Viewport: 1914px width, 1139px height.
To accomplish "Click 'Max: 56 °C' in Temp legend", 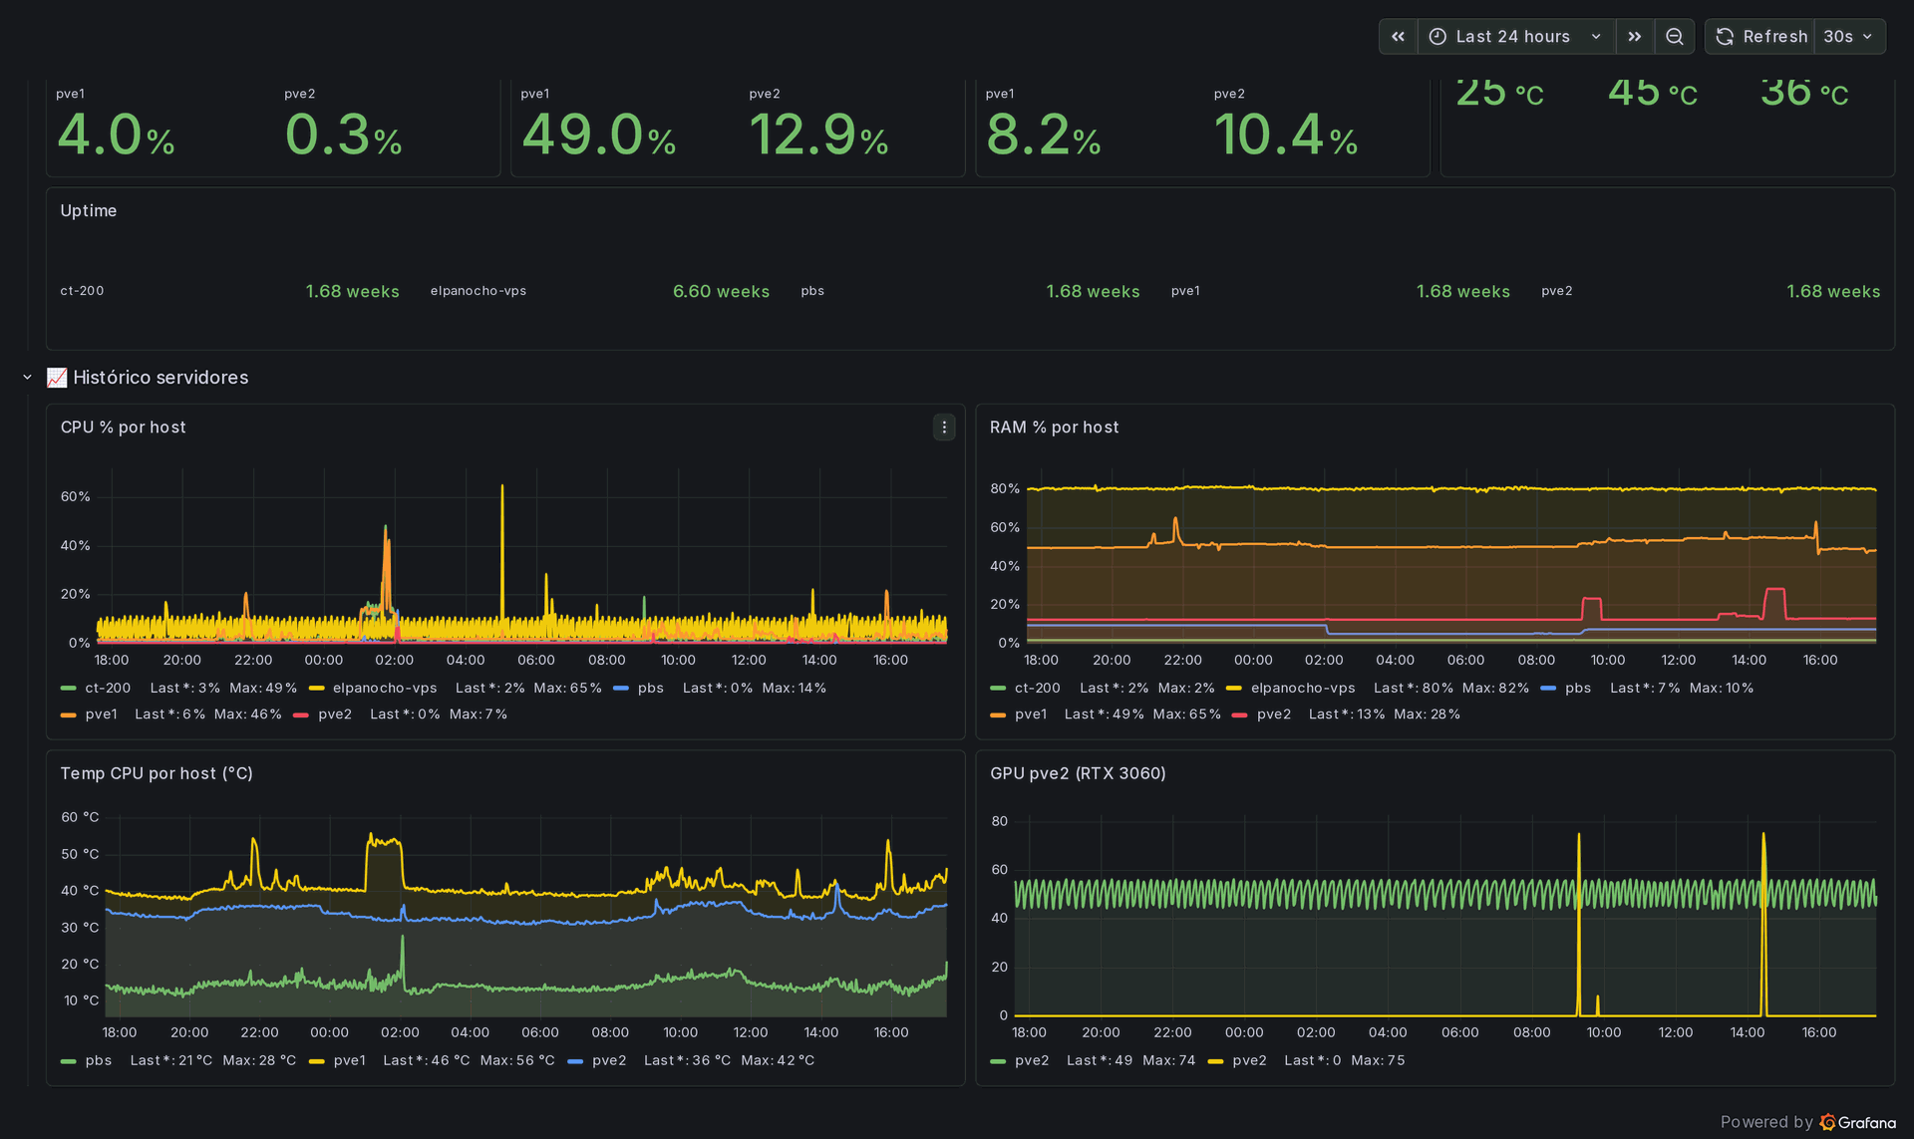I will click(517, 1061).
